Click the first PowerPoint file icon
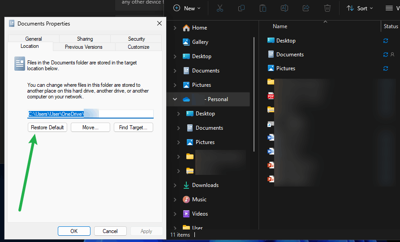This screenshot has width=400, height=242. 271,165
